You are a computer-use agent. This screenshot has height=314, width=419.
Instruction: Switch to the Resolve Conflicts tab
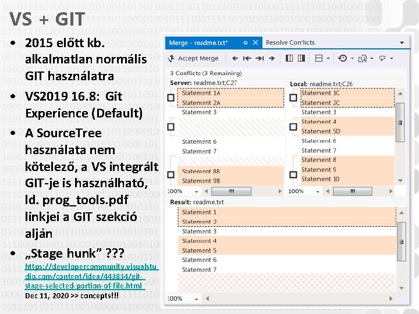point(290,42)
